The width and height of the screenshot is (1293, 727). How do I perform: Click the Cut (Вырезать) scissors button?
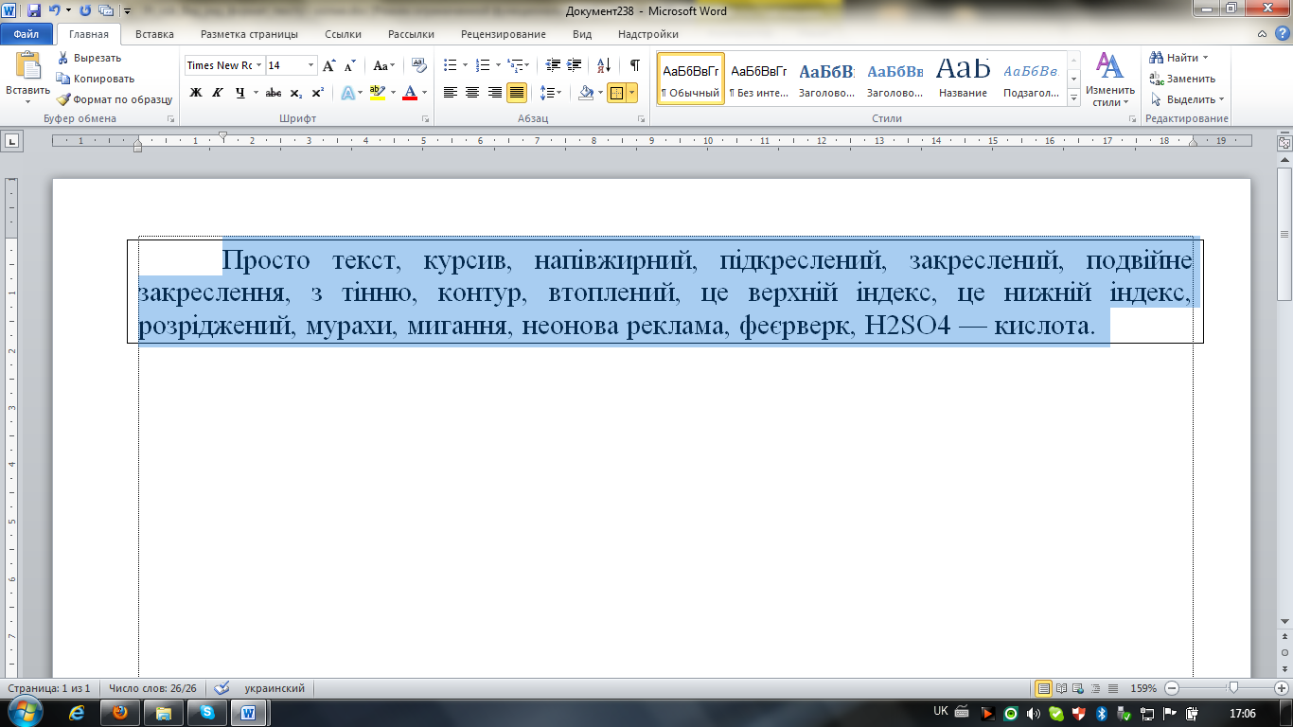coord(88,58)
